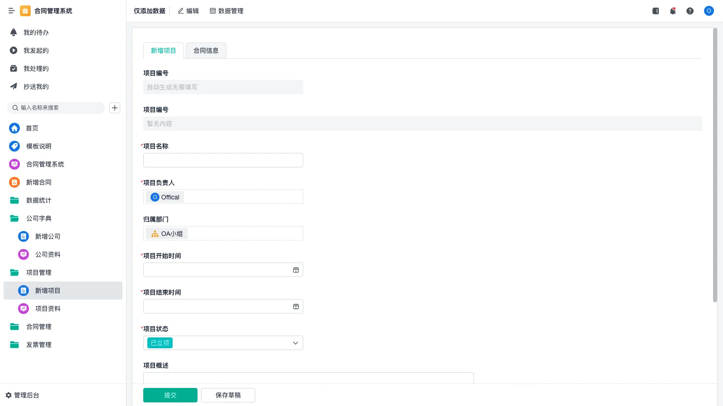Viewport: 723px width, 406px height.
Task: Collapse the sidebar with the hamburger icon
Action: click(12, 11)
